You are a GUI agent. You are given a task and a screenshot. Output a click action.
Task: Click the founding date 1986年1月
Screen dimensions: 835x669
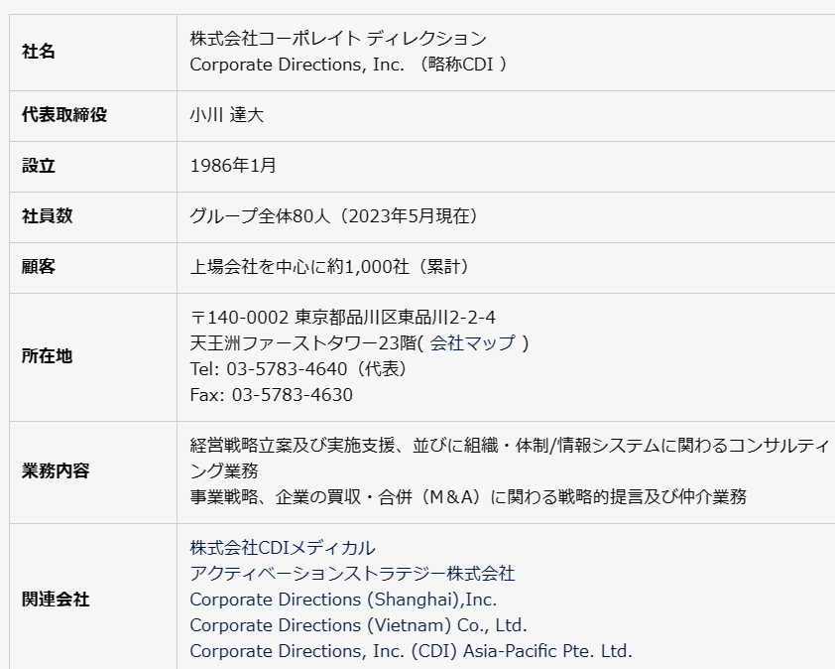point(233,165)
